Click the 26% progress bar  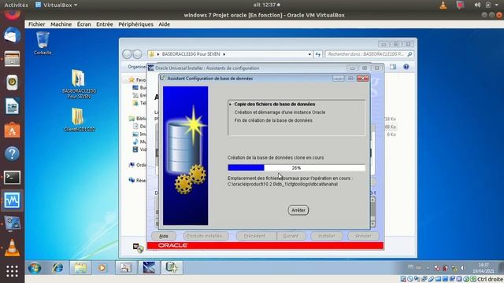pos(296,167)
